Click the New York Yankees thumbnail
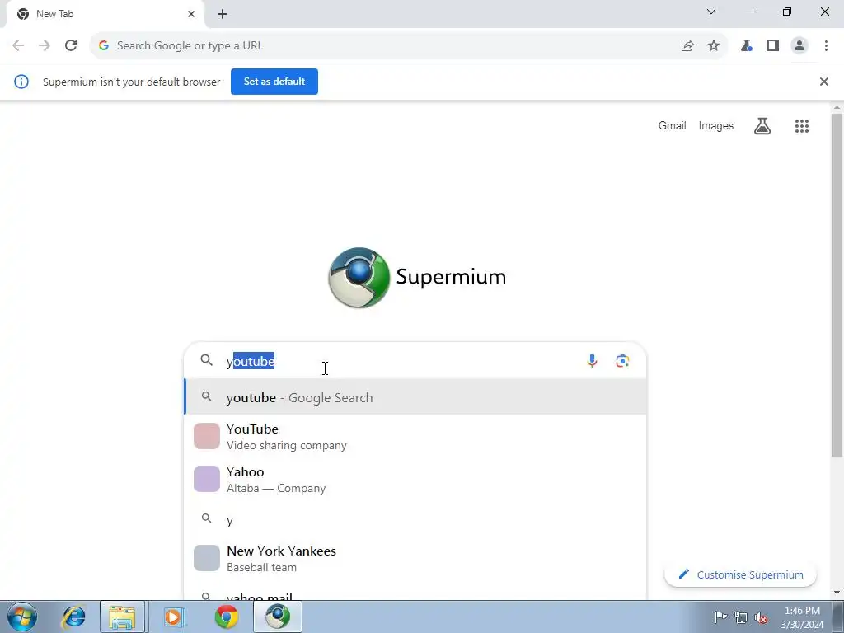Screen dimensions: 844x633 pos(207,558)
